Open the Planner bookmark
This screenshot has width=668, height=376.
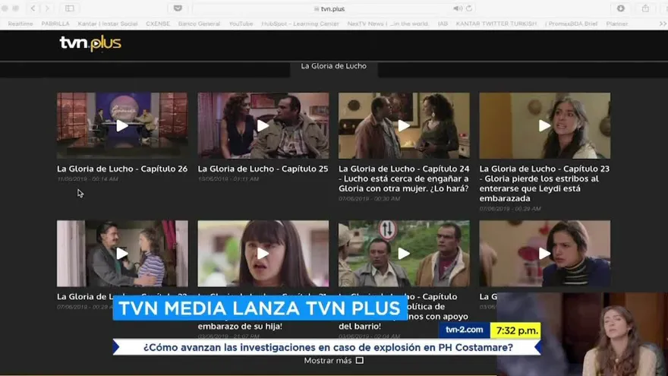[617, 24]
